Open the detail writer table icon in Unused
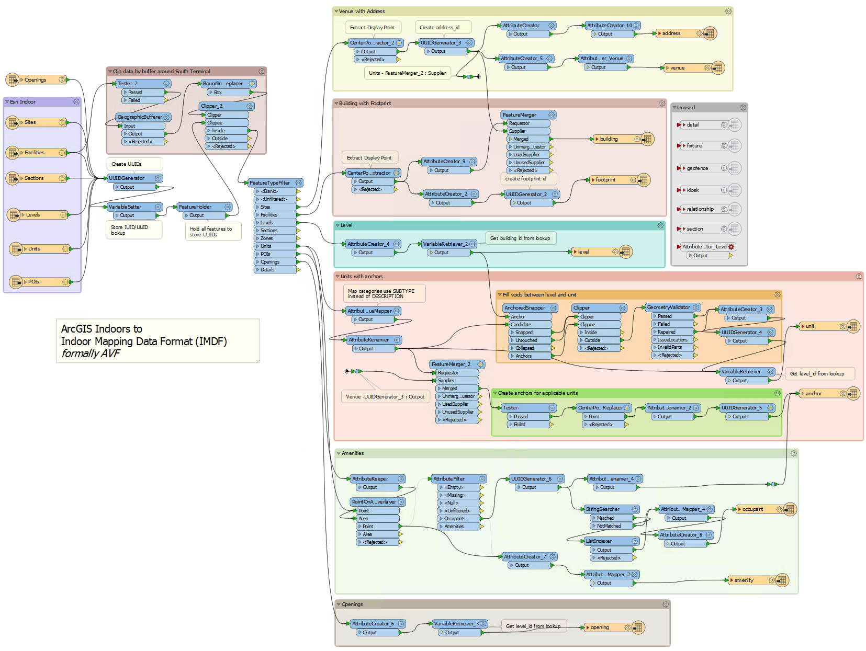Image resolution: width=866 pixels, height=651 pixels. (735, 125)
